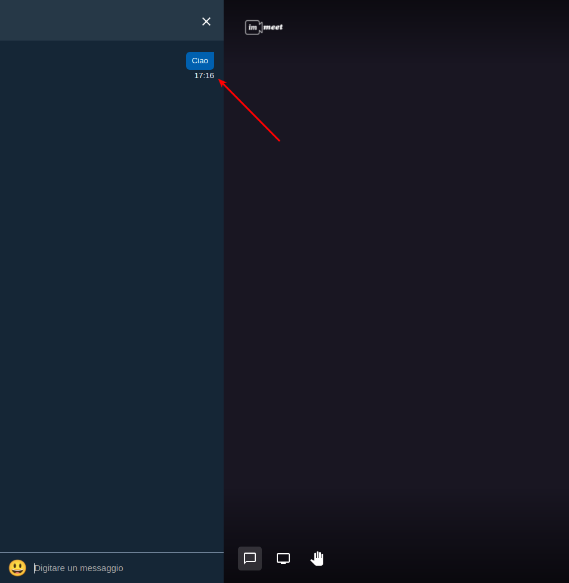Select the 'Ciao' chat message bubble
This screenshot has width=569, height=583.
click(x=200, y=61)
